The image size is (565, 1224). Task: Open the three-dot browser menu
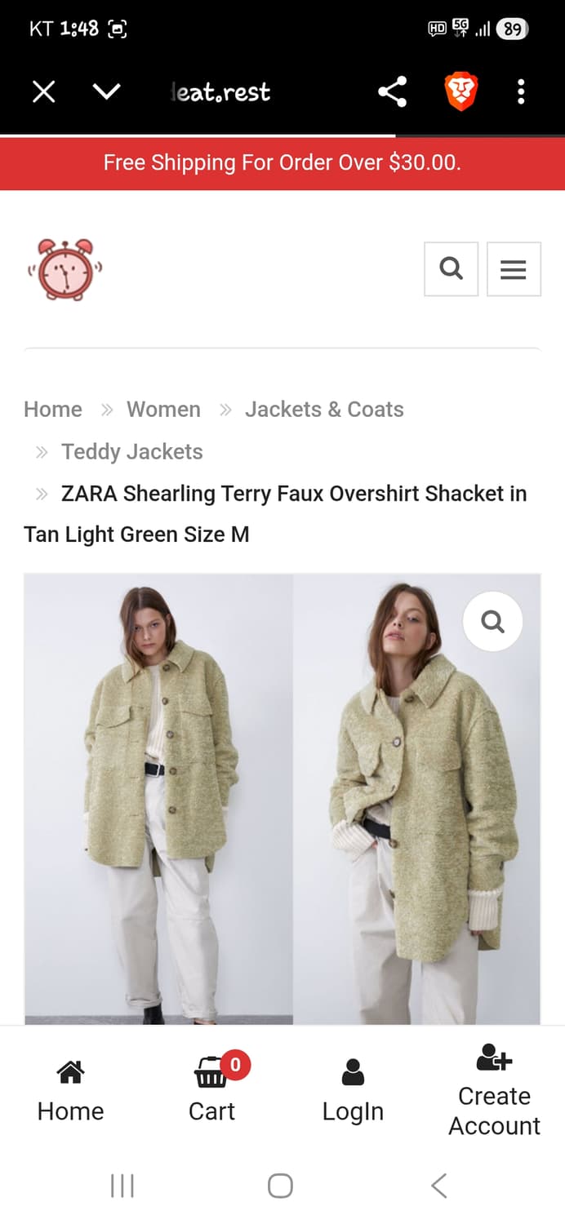coord(521,91)
